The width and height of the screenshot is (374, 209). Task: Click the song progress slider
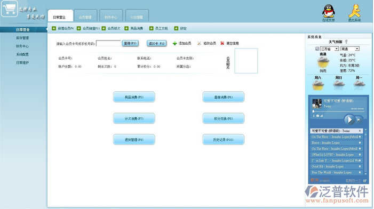pyautogui.click(x=338, y=111)
